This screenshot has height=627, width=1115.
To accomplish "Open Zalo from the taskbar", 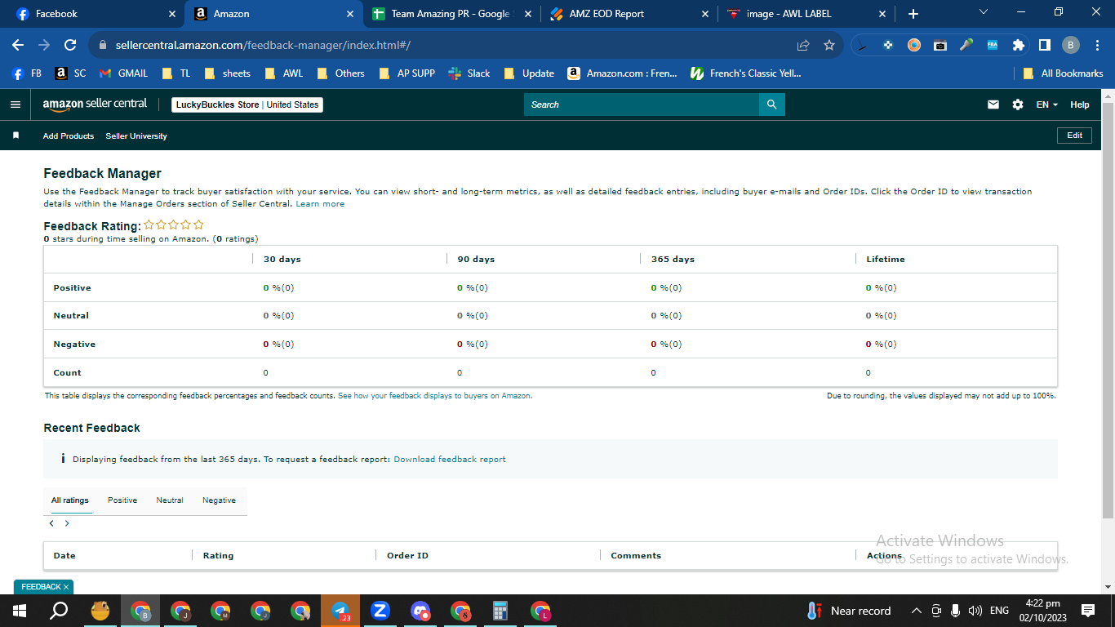I will pyautogui.click(x=380, y=611).
